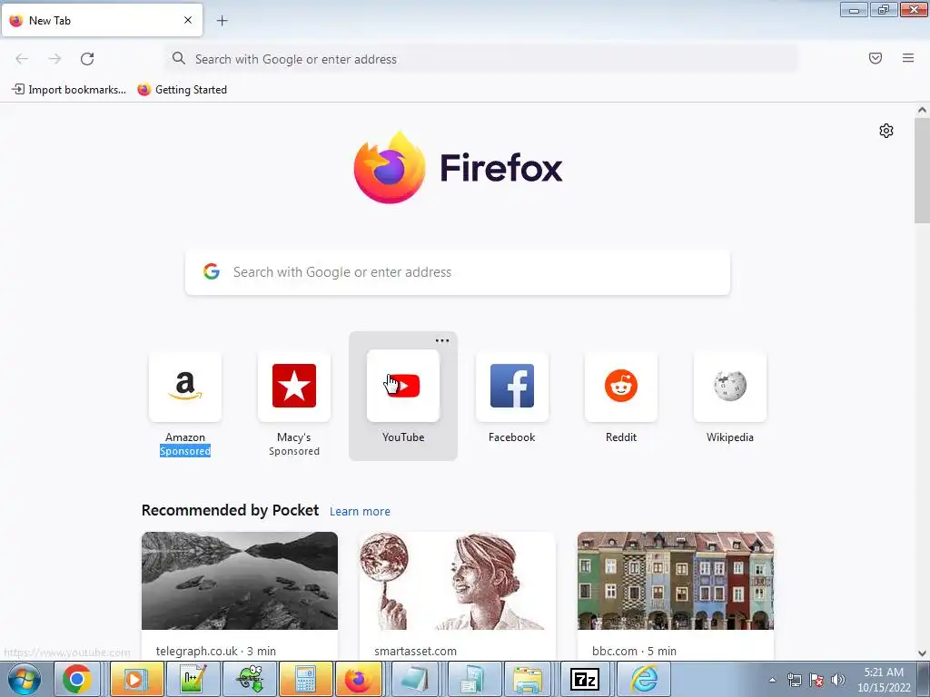Open the file explorer folder taskbar icon
The image size is (930, 697).
528,679
